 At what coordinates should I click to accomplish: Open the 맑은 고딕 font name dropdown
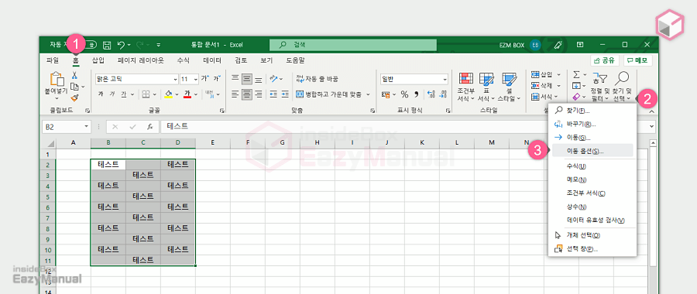coord(175,80)
